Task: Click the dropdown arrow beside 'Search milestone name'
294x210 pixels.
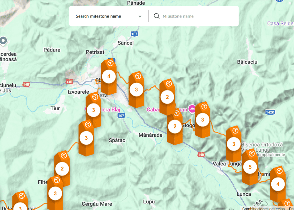Action: pyautogui.click(x=140, y=16)
